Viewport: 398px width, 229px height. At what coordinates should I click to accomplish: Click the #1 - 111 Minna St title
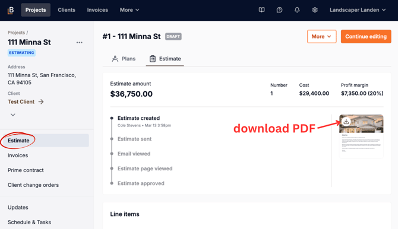pyautogui.click(x=131, y=37)
